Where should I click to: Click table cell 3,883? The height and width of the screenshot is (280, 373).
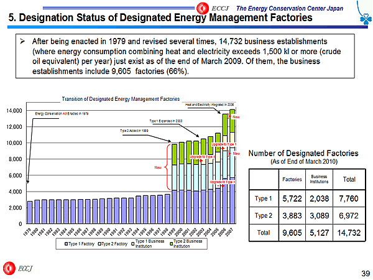click(292, 215)
